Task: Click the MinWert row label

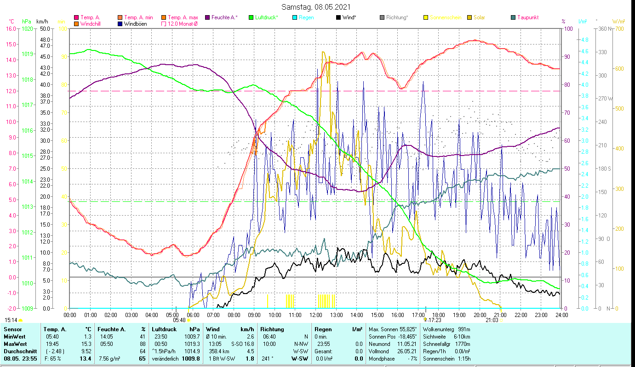Action: pos(15,336)
